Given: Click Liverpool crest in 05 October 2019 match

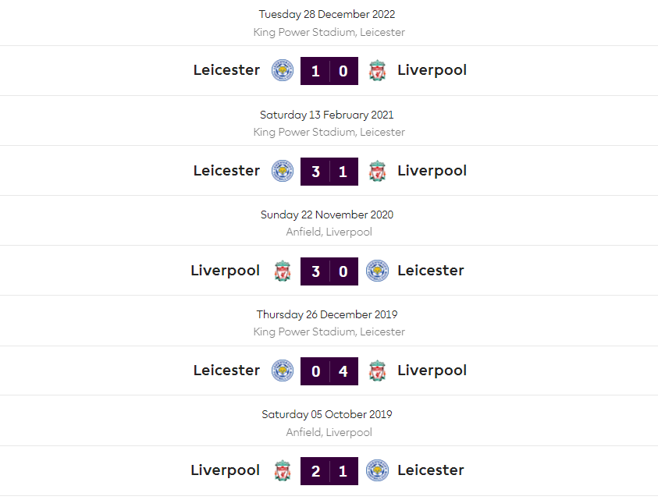Looking at the screenshot, I should [283, 470].
